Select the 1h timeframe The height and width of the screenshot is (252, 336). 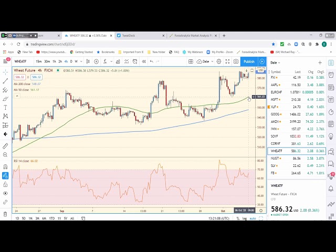54,61
